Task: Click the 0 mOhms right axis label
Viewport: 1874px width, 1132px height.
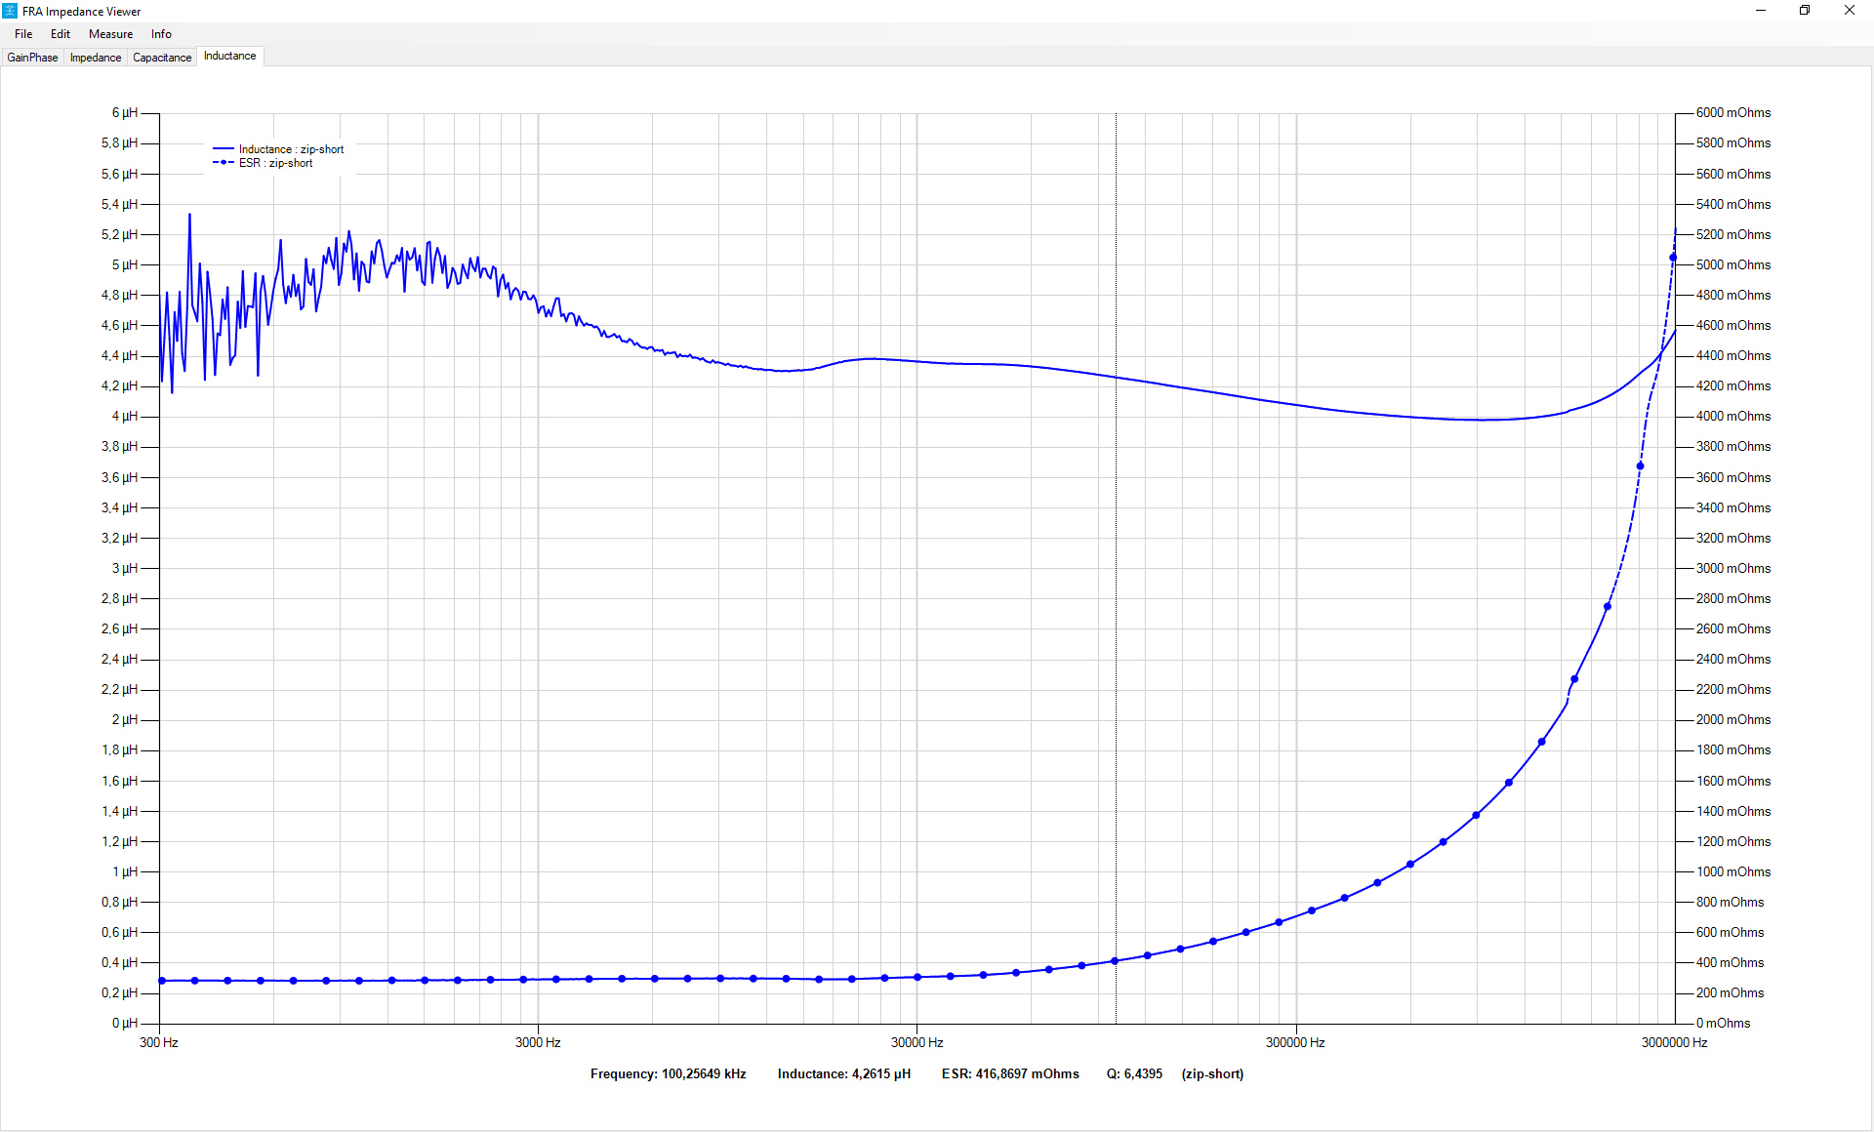Action: pos(1723,1023)
